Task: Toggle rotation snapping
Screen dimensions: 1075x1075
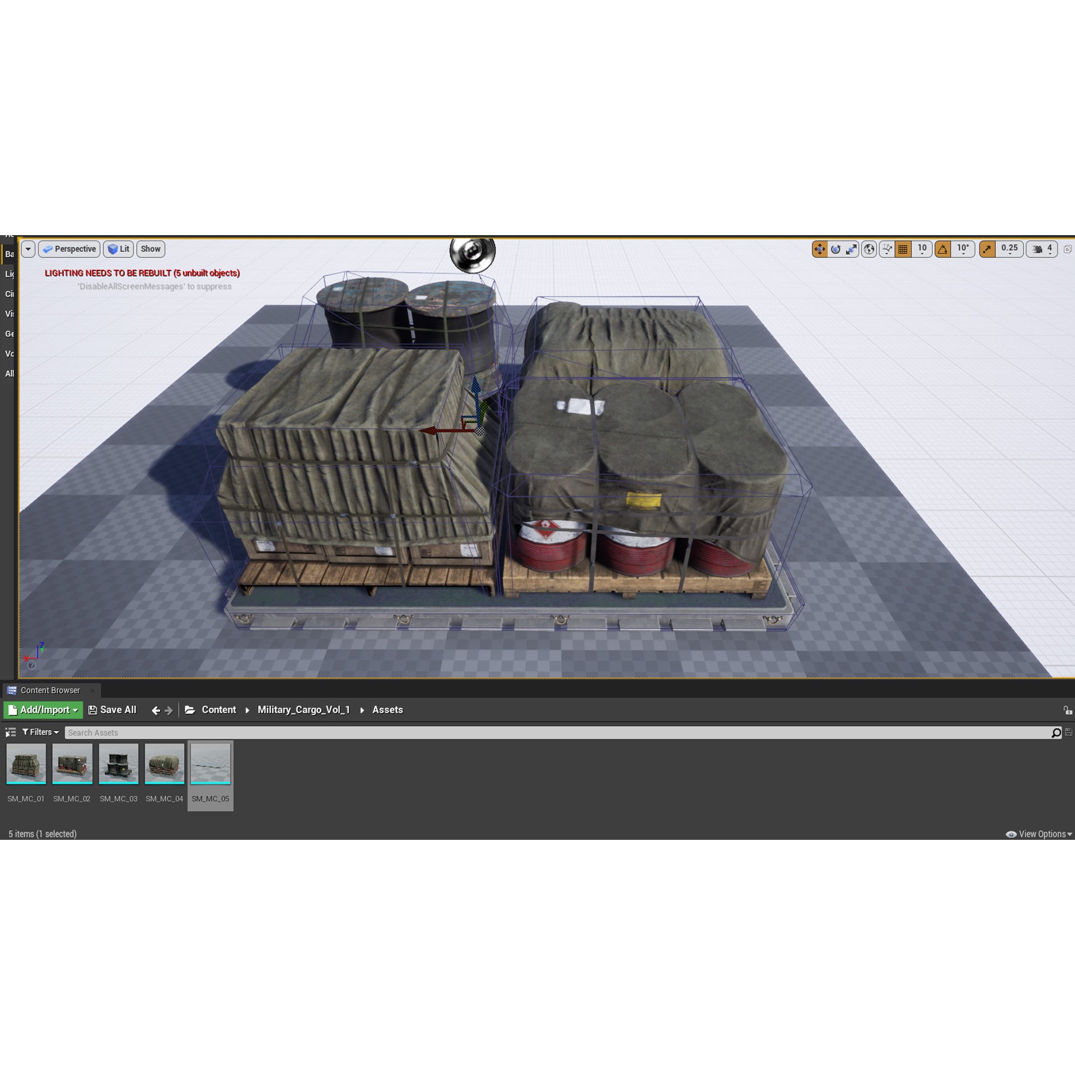Action: pos(944,249)
